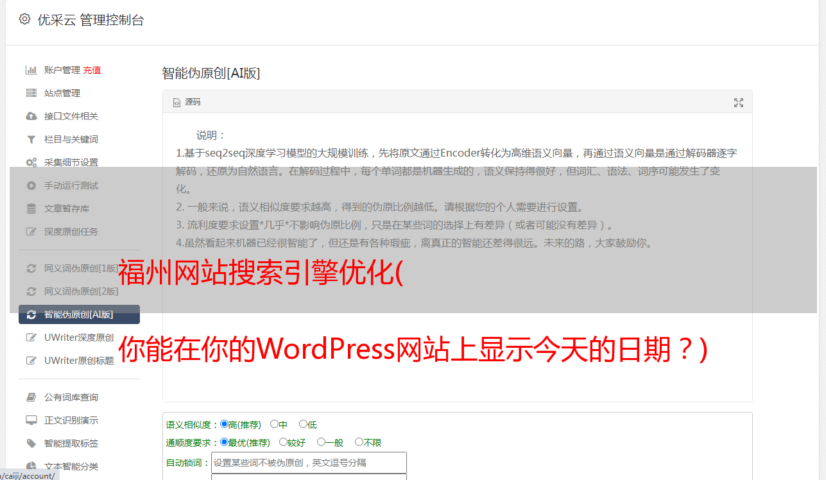Select 中 for 语义相似度
Image resolution: width=826 pixels, height=480 pixels.
point(274,424)
